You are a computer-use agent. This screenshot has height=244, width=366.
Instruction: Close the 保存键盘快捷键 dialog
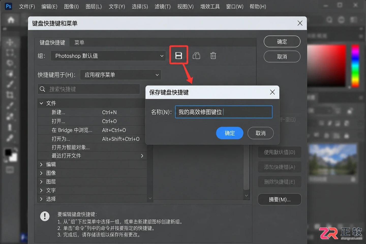272,92
